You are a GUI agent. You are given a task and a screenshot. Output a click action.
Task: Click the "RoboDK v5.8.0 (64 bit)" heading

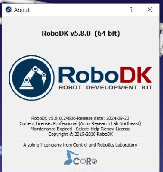[80, 33]
